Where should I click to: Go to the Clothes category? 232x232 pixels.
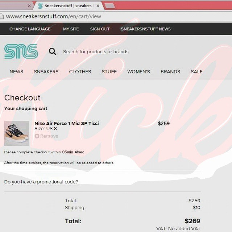(80, 72)
